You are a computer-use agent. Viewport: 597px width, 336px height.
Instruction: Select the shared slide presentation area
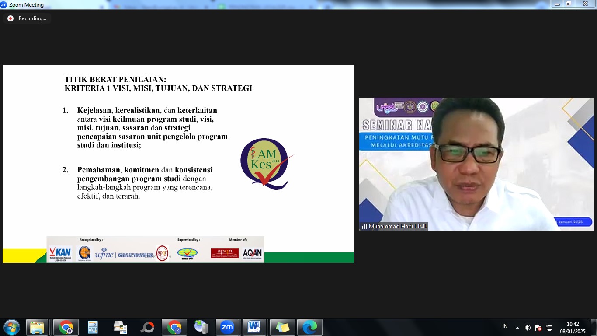click(178, 164)
